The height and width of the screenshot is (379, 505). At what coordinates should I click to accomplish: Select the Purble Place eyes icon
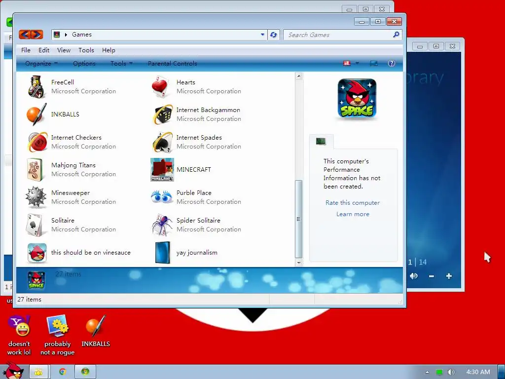162,197
